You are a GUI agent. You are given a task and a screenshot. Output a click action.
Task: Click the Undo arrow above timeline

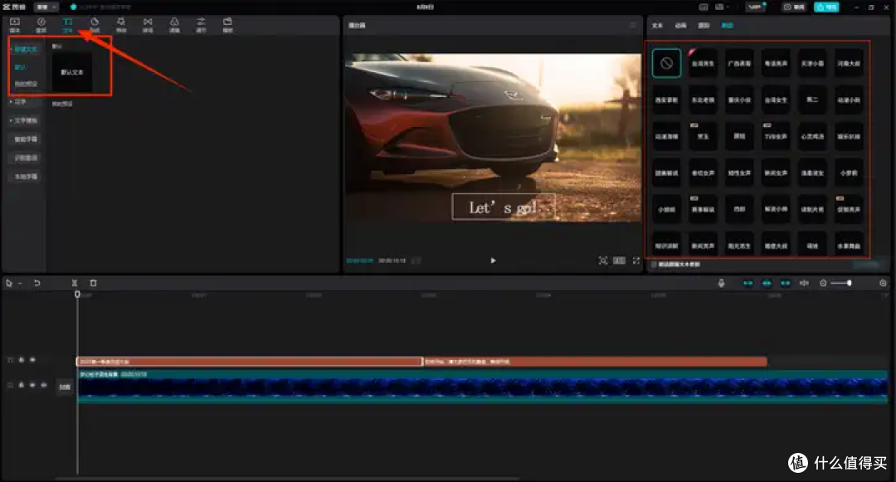[x=37, y=283]
